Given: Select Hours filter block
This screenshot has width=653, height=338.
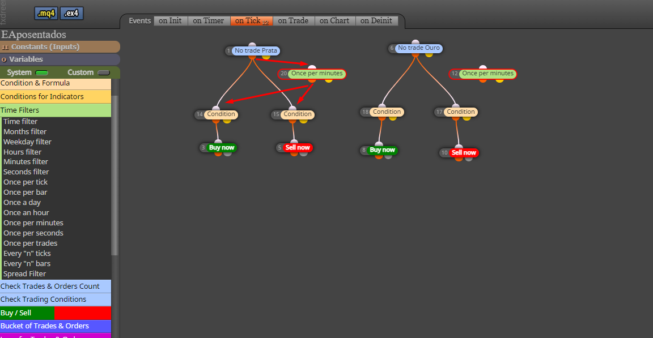Looking at the screenshot, I should coord(23,152).
